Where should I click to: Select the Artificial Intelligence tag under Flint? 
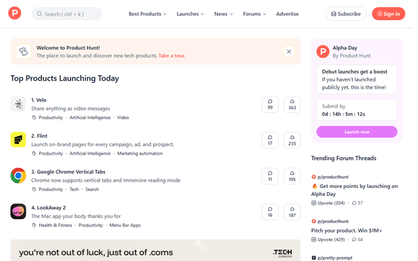click(90, 153)
